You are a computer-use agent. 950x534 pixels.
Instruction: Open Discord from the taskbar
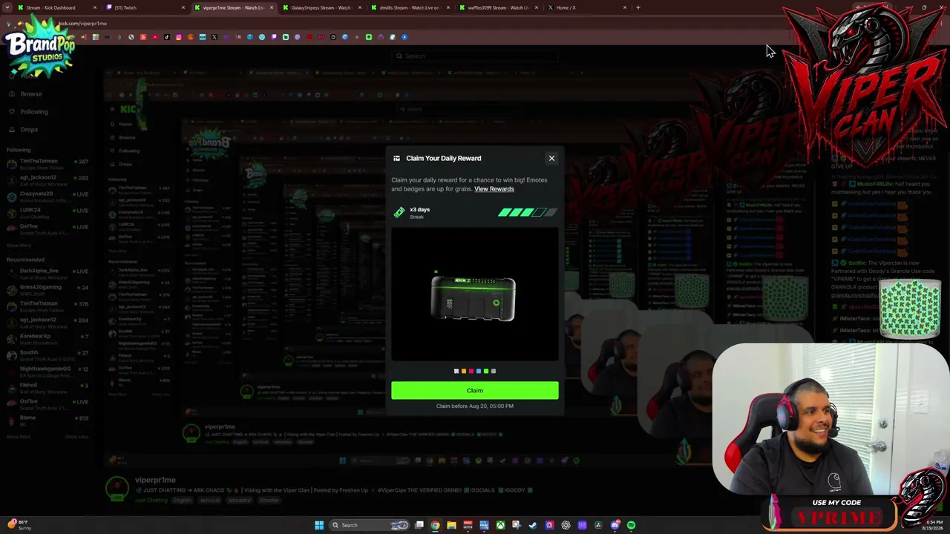tap(615, 525)
